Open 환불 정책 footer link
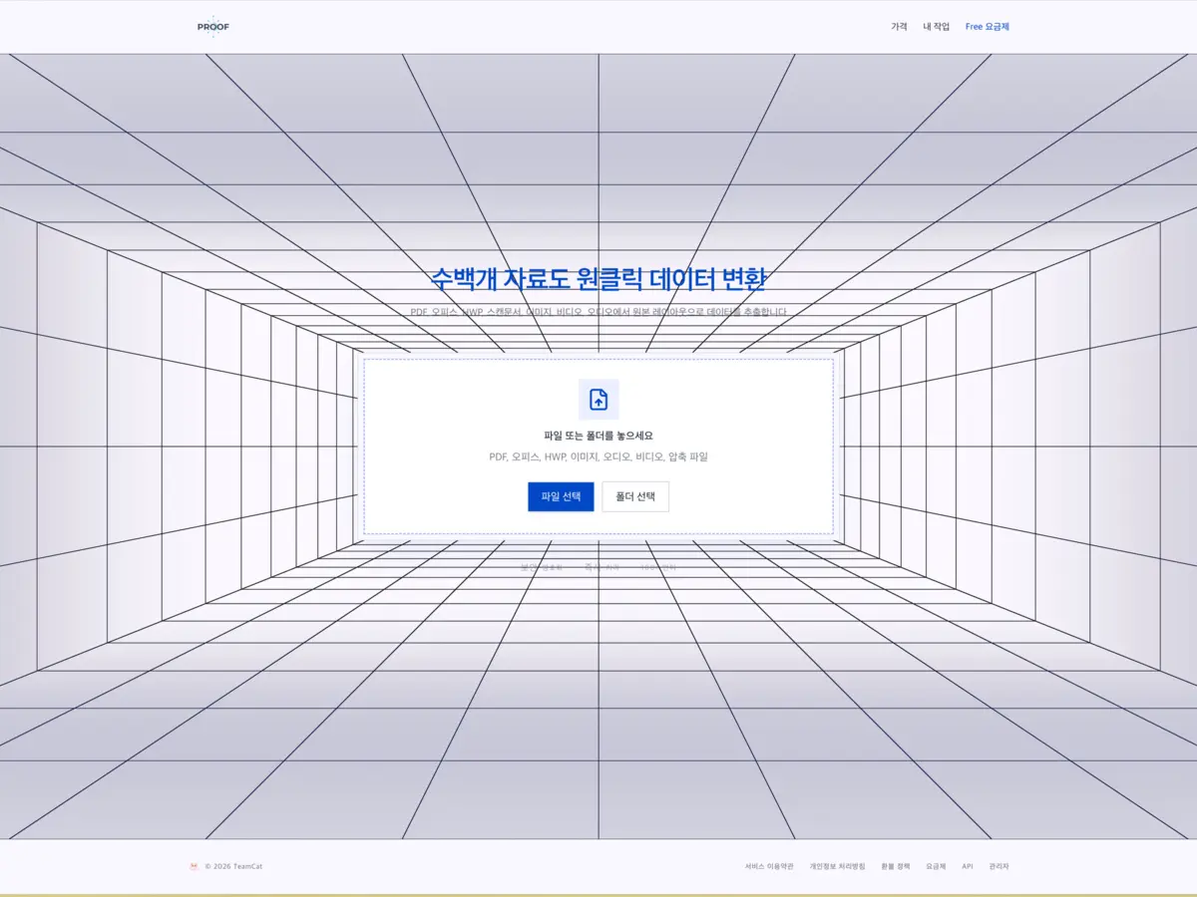Screen dimensions: 1197x897 (x=896, y=866)
